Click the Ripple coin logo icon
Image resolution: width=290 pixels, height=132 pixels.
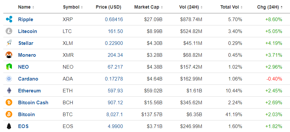tap(9, 19)
